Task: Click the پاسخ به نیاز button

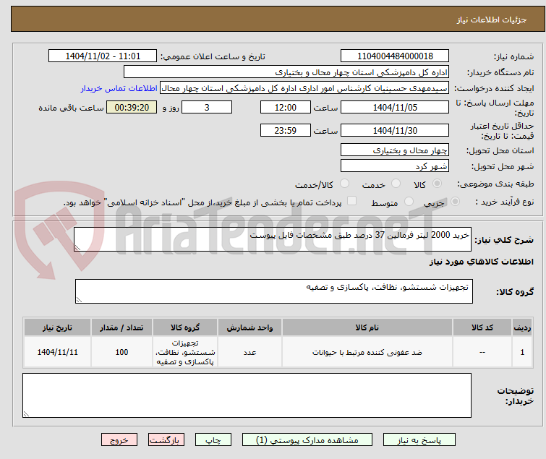Action: pyautogui.click(x=419, y=440)
